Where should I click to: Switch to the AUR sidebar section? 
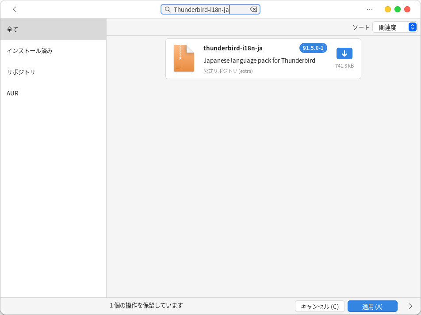pos(53,93)
